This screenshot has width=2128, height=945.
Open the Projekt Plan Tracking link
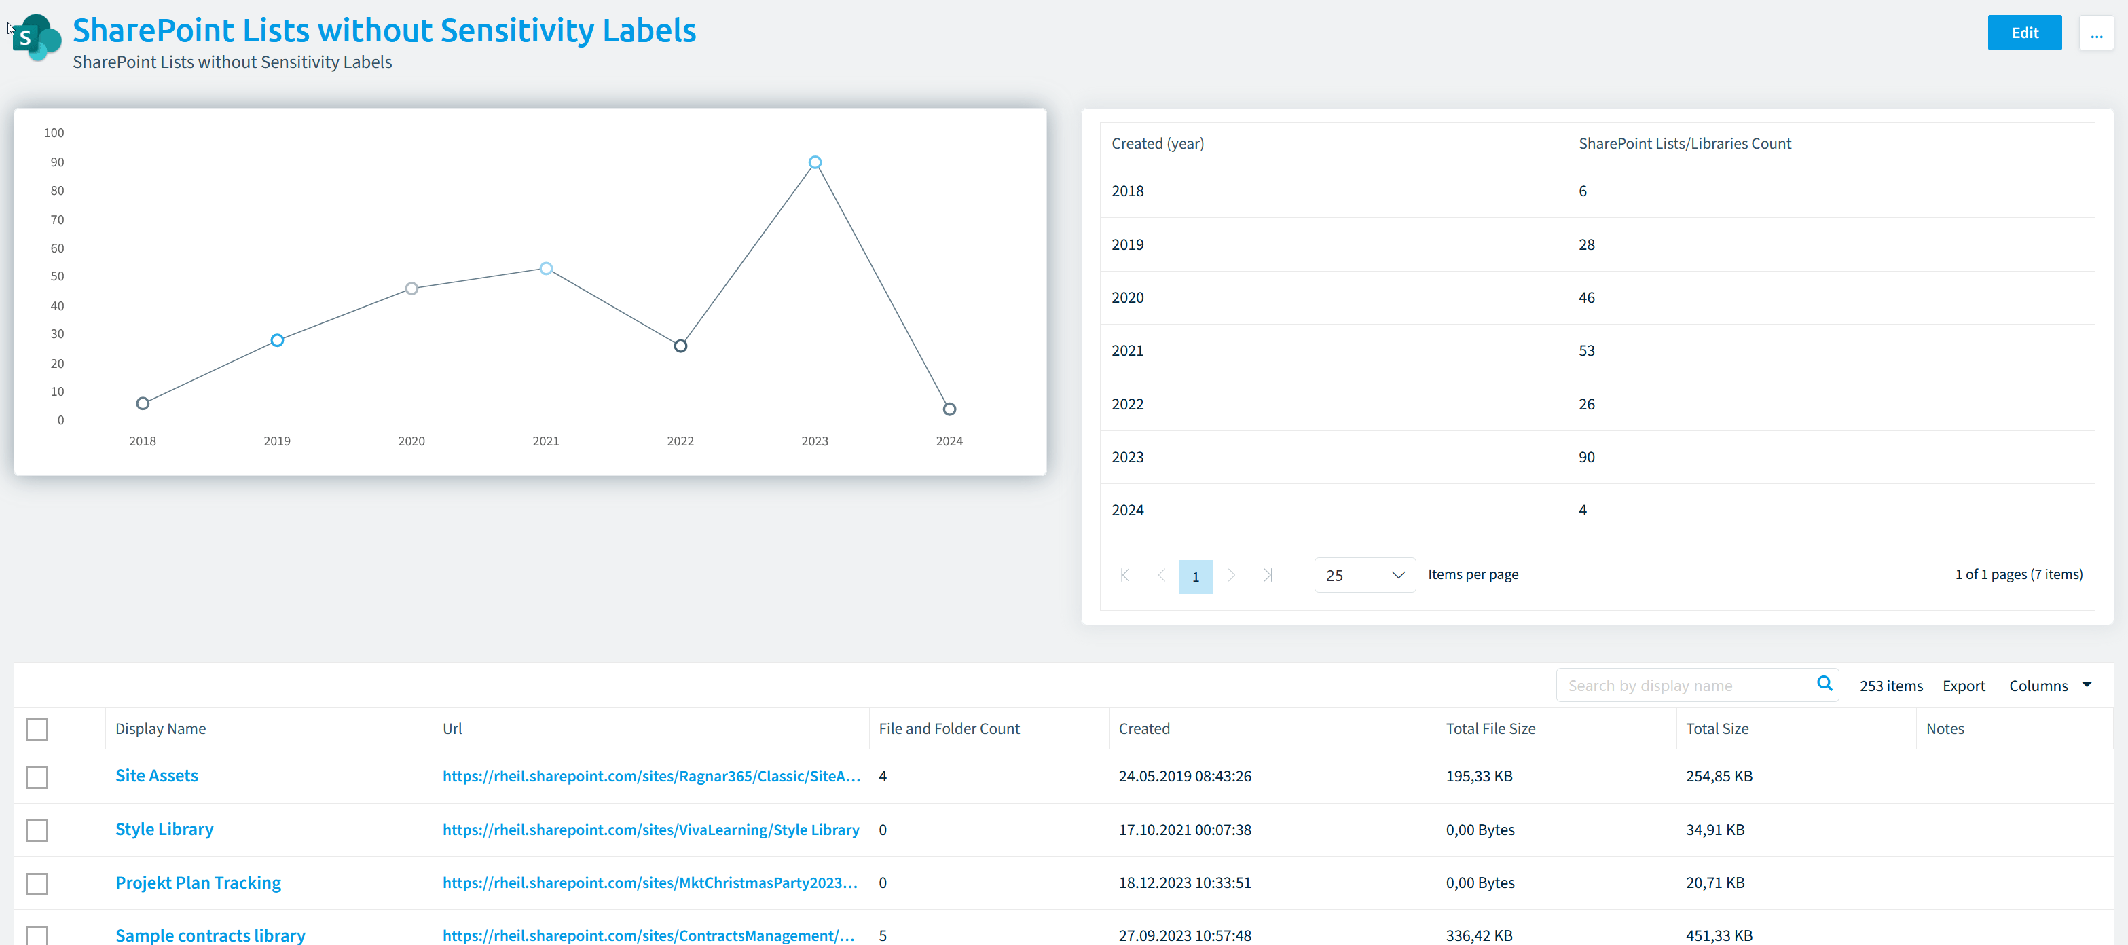[198, 883]
